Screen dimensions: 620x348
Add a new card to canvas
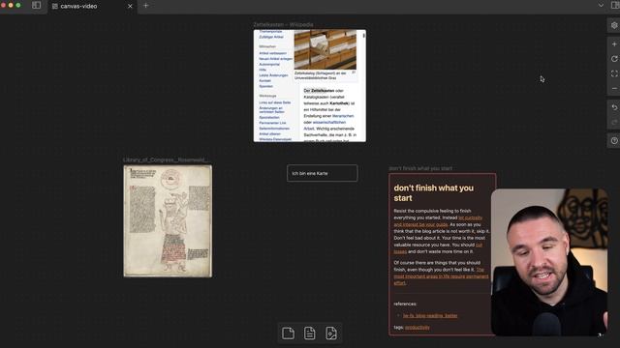tap(288, 333)
